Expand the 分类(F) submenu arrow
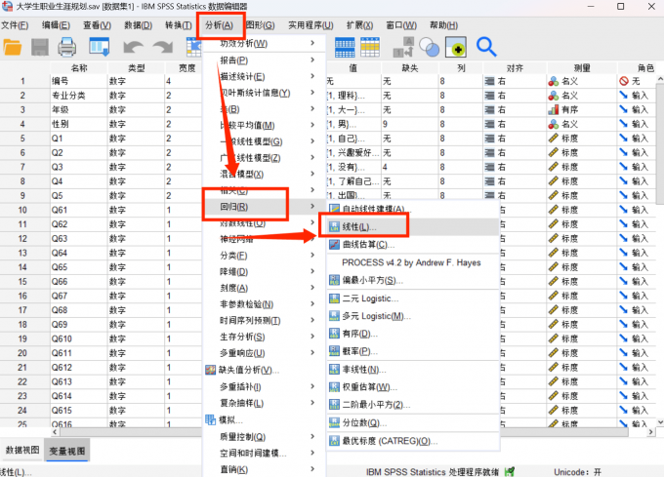Viewport: 664px width, 477px height. click(x=312, y=255)
